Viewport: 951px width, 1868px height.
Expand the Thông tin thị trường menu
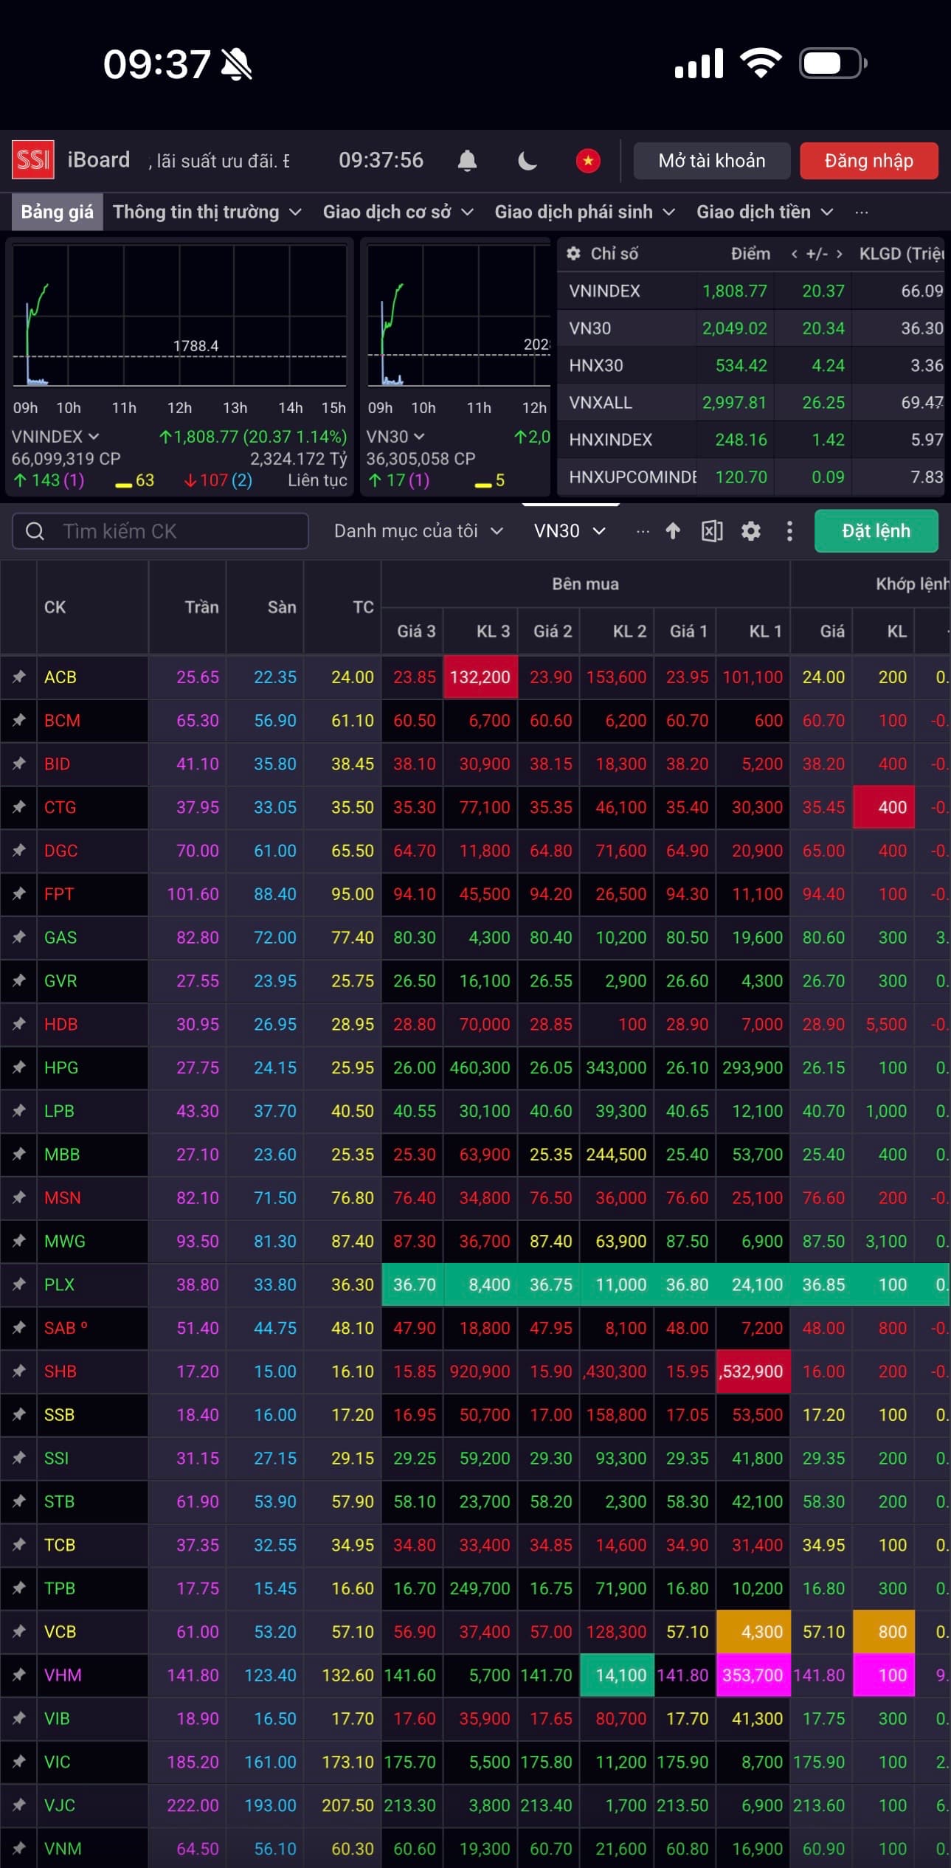207,212
